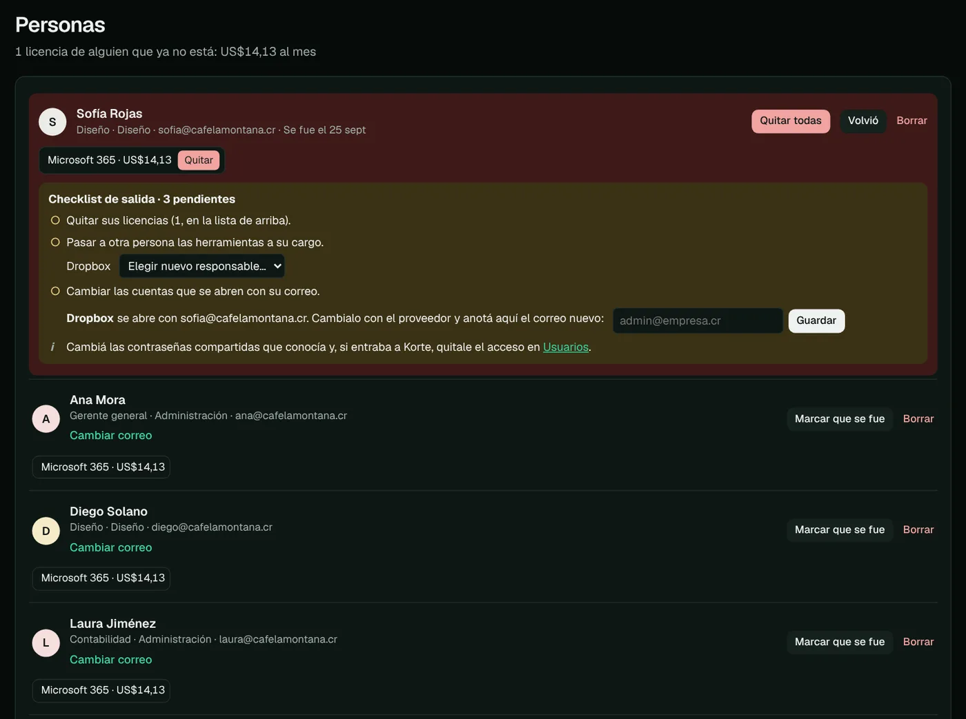Toggle checklist circle for Pasar a otra persona
Image resolution: width=966 pixels, height=719 pixels.
coord(55,242)
